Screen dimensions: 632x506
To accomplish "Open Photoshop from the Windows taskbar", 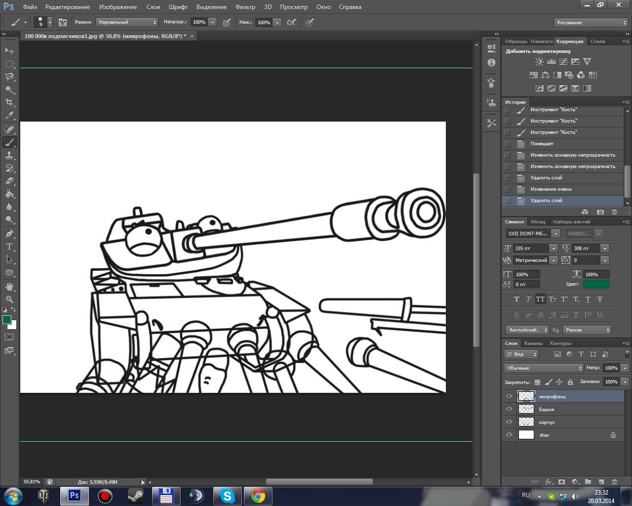I will tap(75, 496).
